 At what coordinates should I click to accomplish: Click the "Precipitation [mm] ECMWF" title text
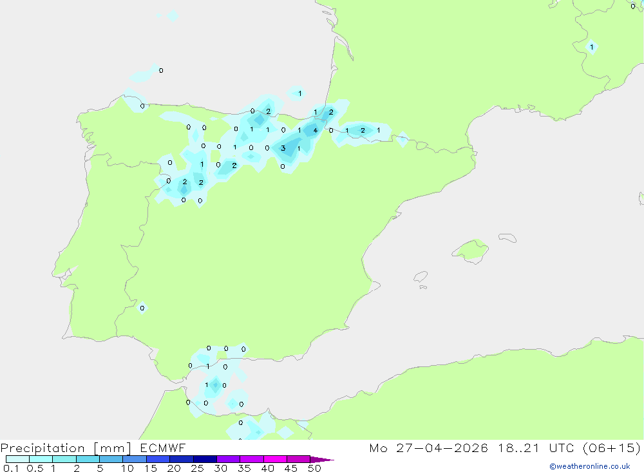93,448
